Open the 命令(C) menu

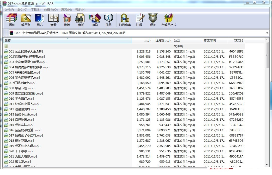[22, 10]
